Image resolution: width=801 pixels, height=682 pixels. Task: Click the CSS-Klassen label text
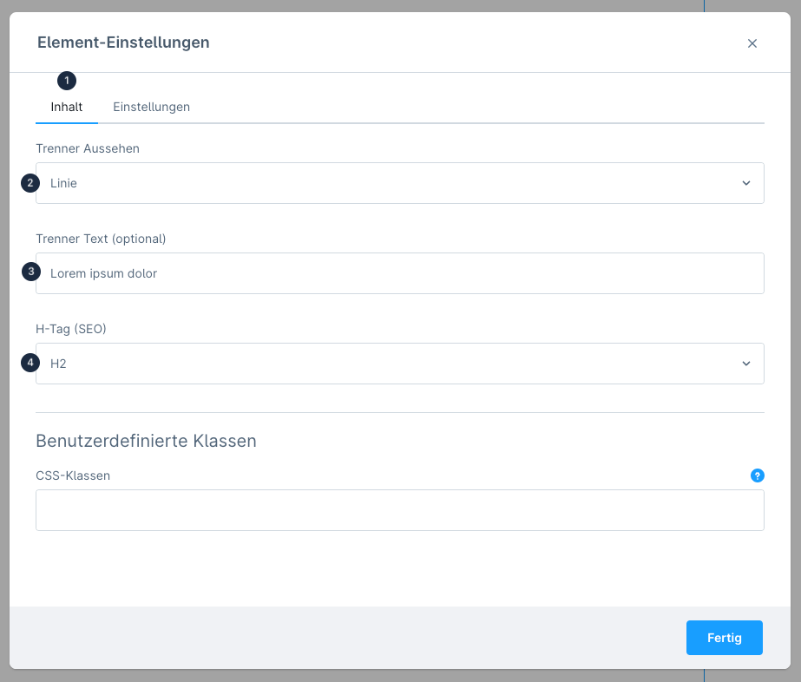point(73,475)
